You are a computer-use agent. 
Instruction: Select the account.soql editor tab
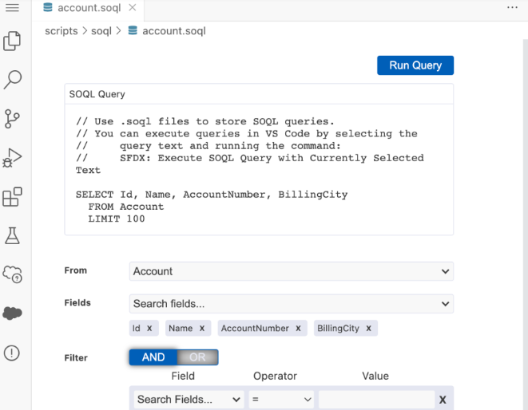pyautogui.click(x=88, y=8)
